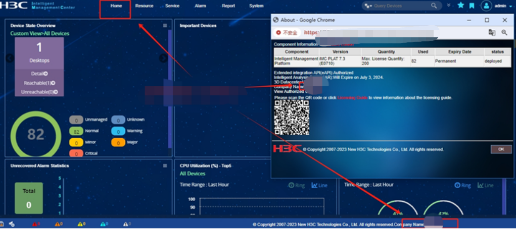Click the zoom icon in About address bar

pos(504,32)
